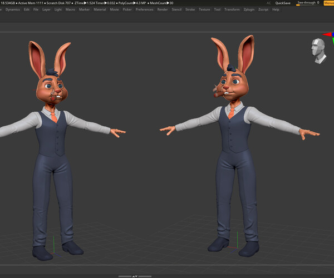
Task: Toggle the Menus button
Action: pos(328,3)
